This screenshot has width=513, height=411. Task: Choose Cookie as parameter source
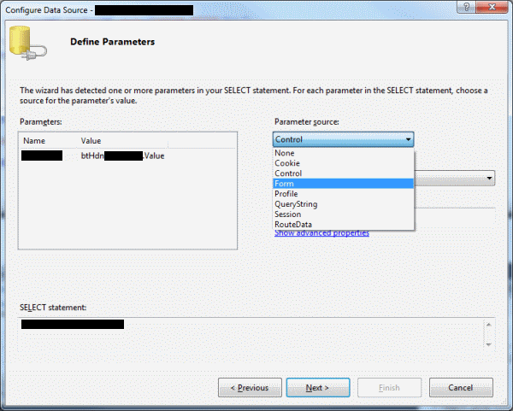tap(287, 163)
